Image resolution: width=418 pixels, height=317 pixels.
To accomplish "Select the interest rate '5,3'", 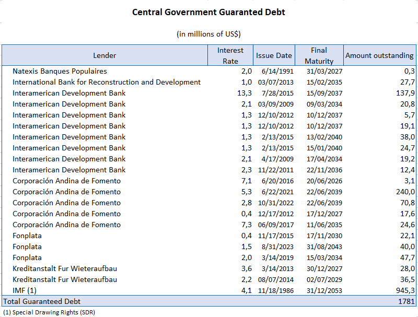I will (247, 192).
